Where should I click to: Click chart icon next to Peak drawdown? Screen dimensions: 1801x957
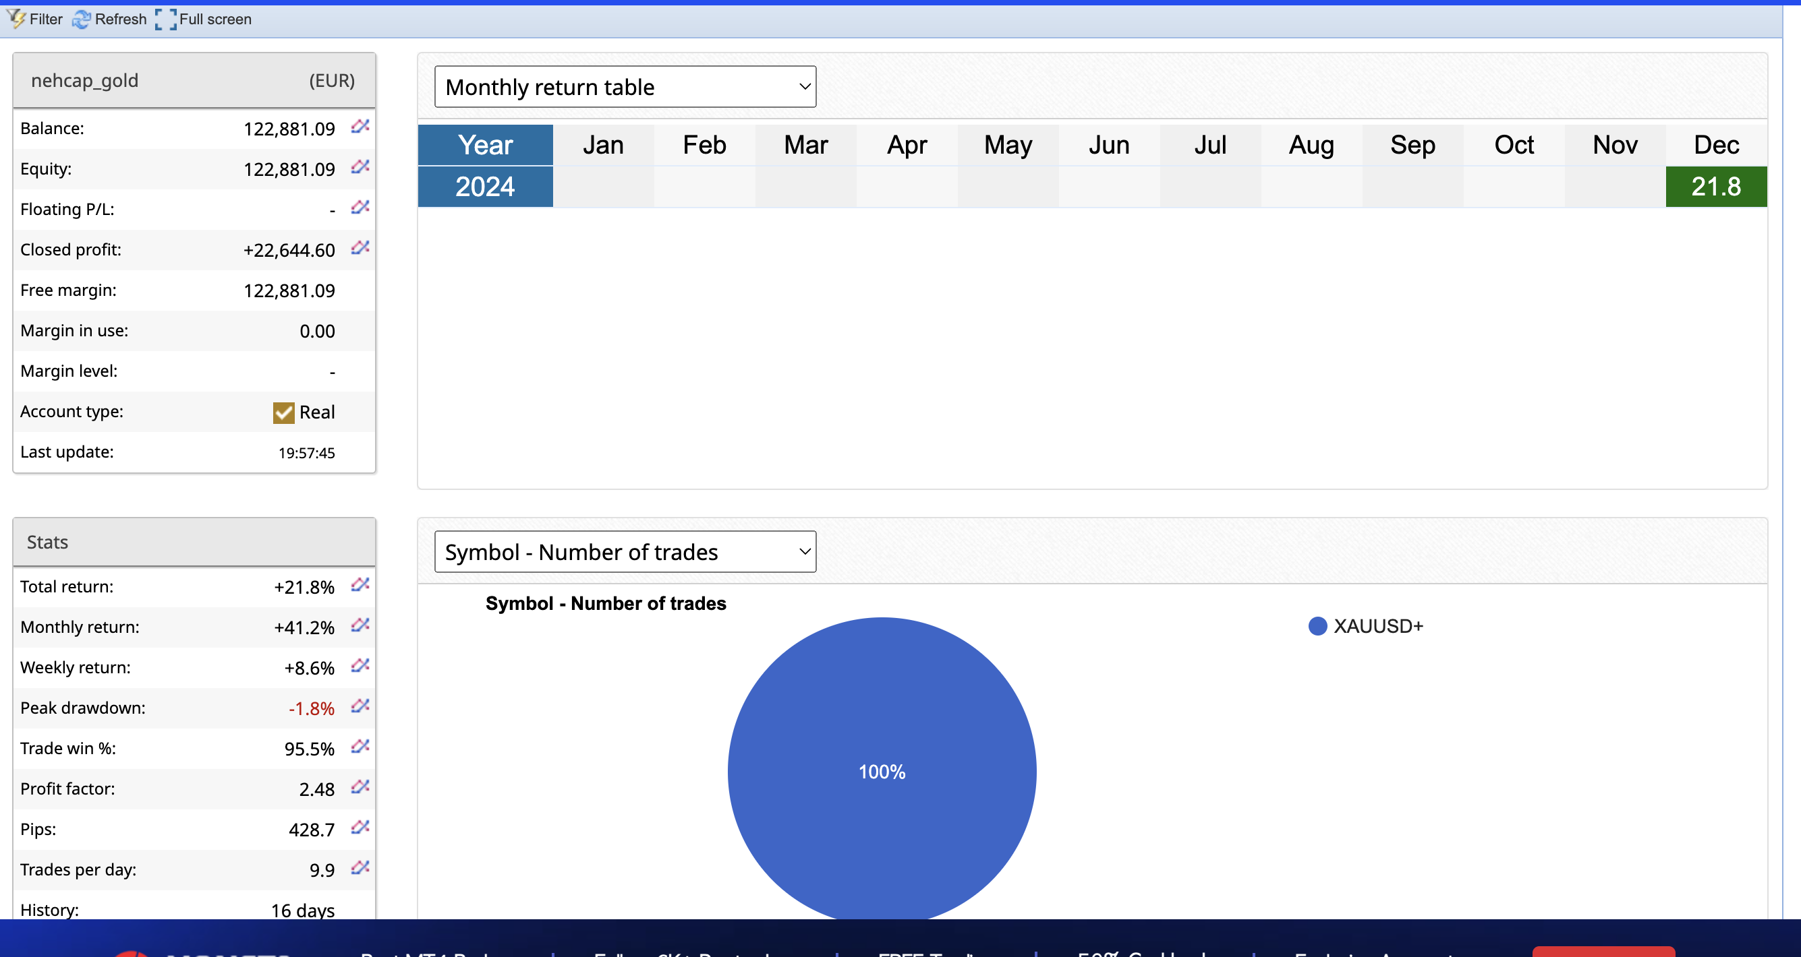360,706
